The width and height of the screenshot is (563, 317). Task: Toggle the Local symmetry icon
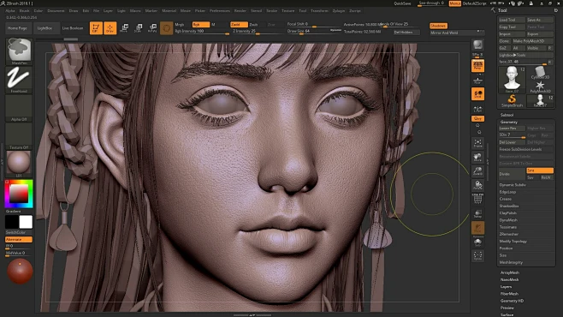point(478,94)
